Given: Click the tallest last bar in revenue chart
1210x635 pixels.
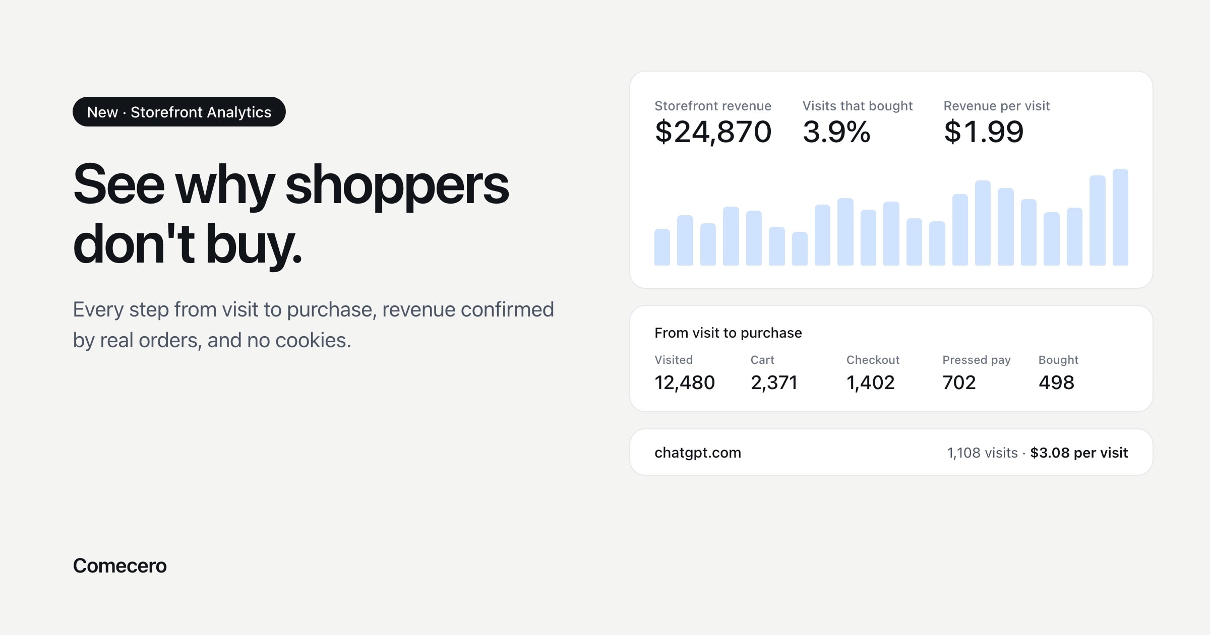Looking at the screenshot, I should pos(1120,217).
